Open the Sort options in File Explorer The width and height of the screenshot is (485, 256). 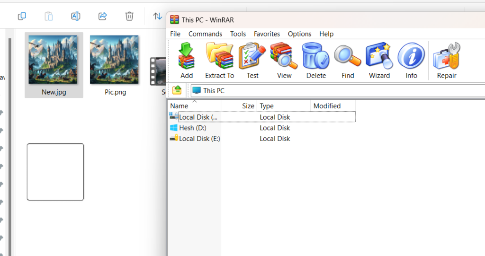pos(157,16)
